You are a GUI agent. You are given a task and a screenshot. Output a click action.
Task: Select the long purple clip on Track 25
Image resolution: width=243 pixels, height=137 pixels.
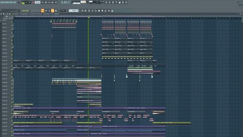[69, 108]
